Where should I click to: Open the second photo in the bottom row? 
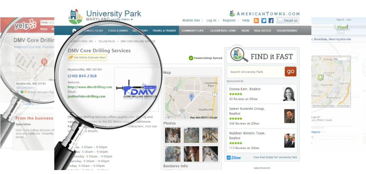pos(191,154)
